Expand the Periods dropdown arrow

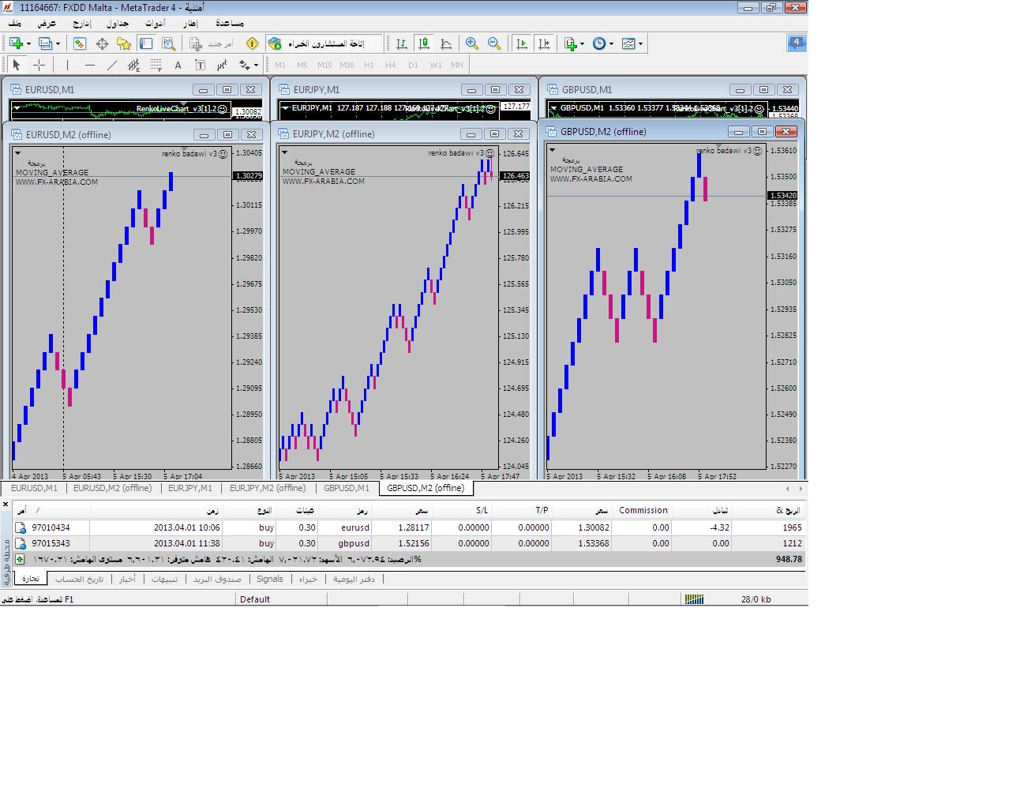(x=611, y=44)
